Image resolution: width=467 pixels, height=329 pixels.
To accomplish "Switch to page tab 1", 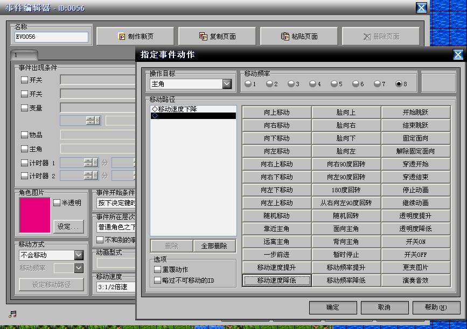I will [24, 55].
